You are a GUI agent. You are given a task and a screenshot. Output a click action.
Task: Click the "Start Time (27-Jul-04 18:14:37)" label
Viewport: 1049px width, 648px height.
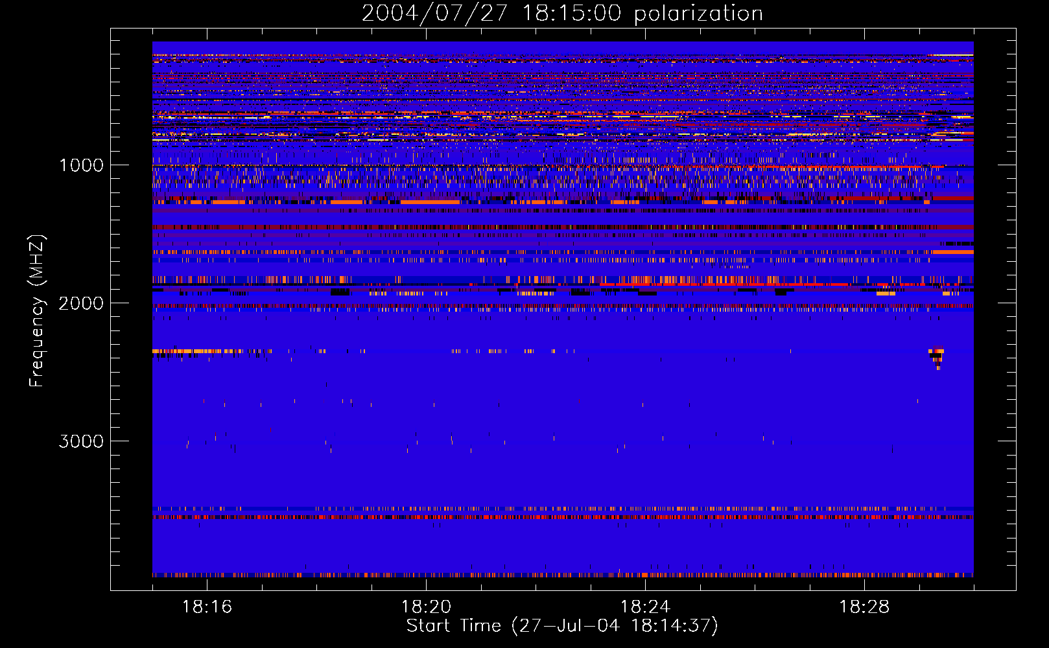pos(562,625)
